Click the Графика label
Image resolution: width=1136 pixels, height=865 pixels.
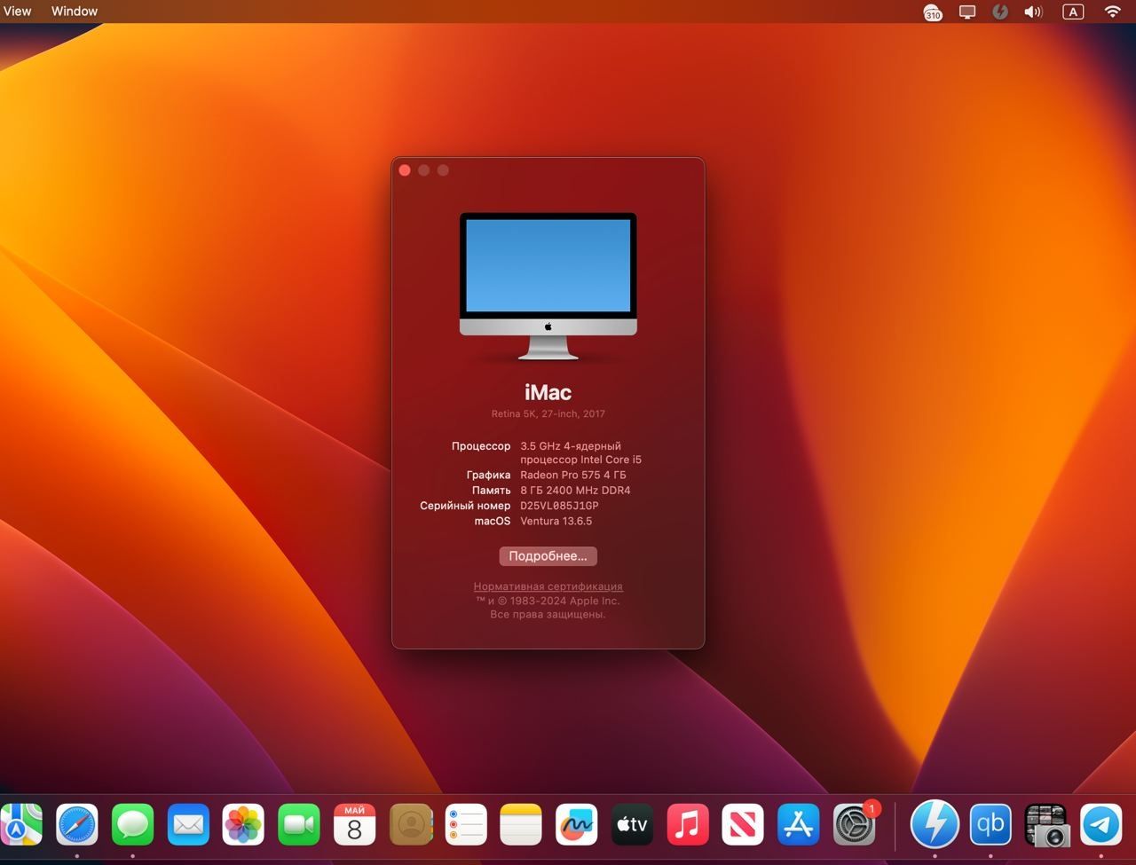click(x=488, y=475)
